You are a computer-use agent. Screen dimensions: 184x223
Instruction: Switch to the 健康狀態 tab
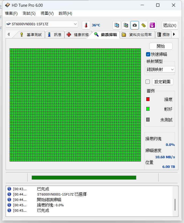tap(78, 35)
